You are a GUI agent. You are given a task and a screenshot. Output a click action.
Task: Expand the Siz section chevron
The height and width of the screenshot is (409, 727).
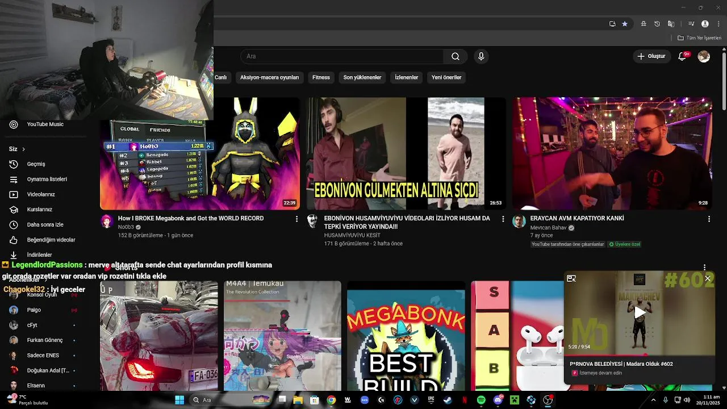pyautogui.click(x=23, y=149)
